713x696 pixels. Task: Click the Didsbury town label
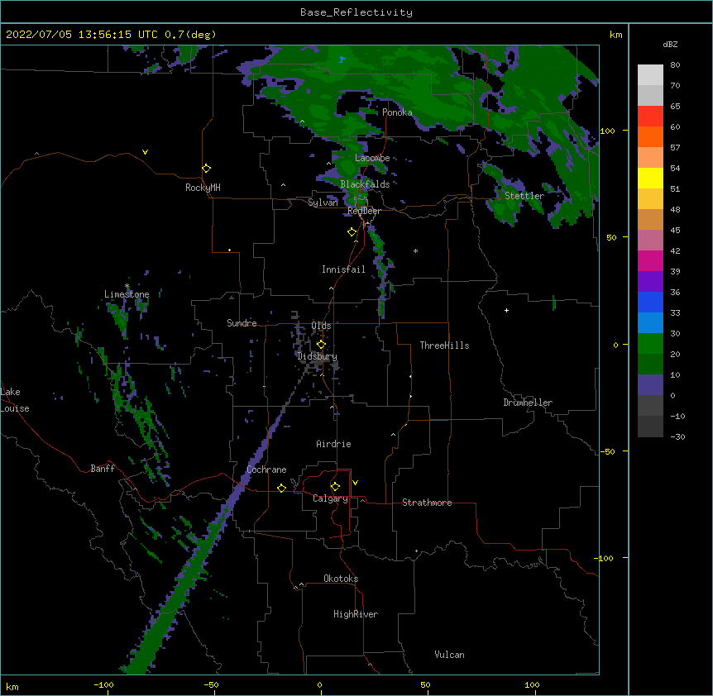(x=318, y=356)
